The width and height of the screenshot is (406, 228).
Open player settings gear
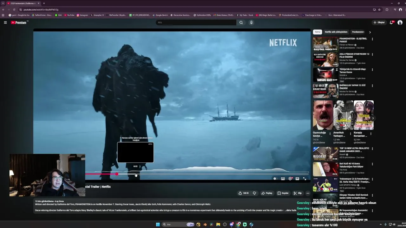(x=290, y=179)
